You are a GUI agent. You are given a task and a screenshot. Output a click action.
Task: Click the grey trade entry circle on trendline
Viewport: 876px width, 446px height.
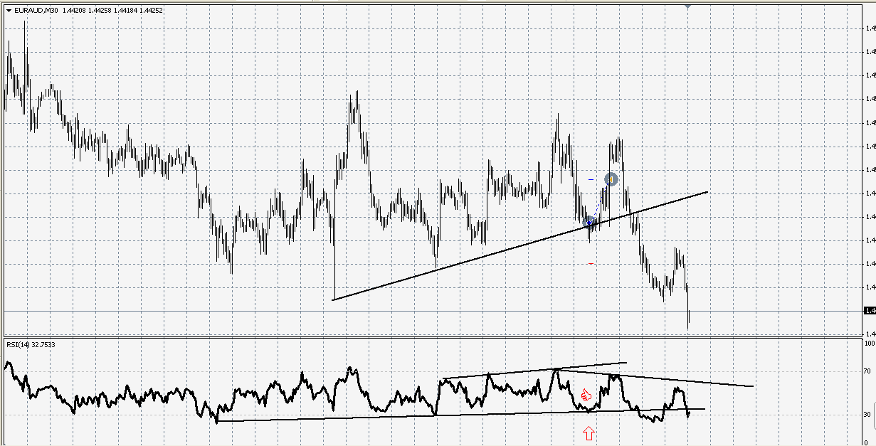[x=589, y=222]
